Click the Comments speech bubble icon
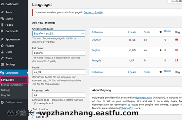 pyautogui.click(x=2, y=31)
